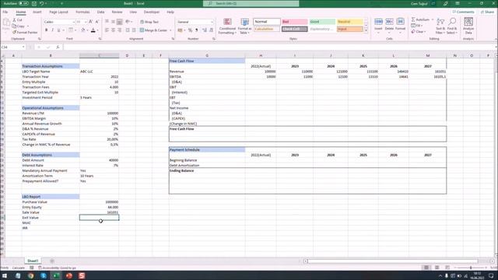Click Merge & Center button
Screen dimensions: 498x280
point(153,30)
